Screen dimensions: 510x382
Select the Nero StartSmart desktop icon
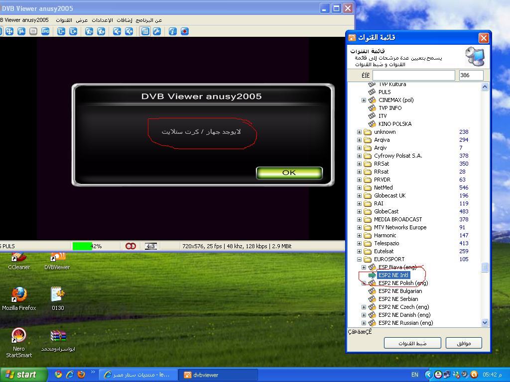click(19, 343)
